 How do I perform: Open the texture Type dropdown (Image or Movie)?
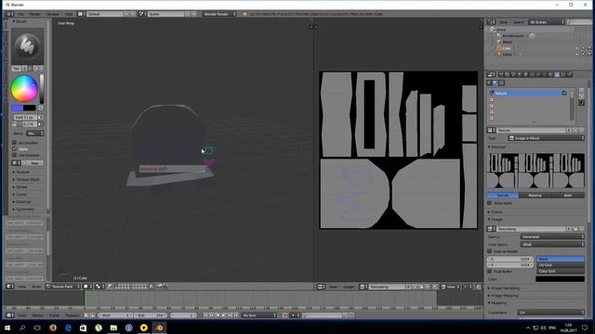point(547,138)
